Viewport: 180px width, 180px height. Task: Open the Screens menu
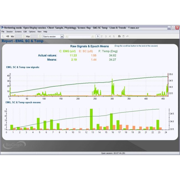[18, 32]
